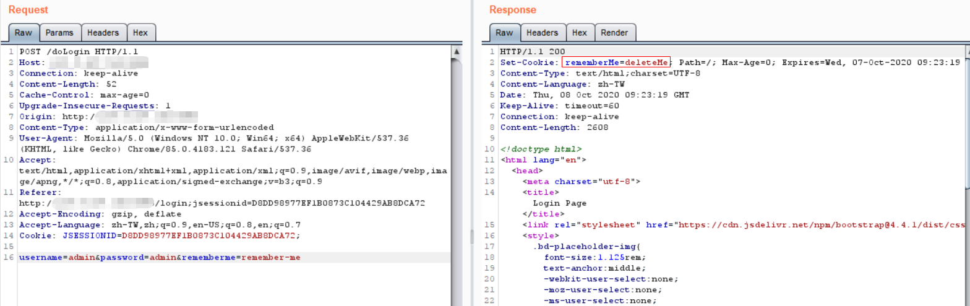Select the Request Hex tab
The height and width of the screenshot is (306, 970).
pos(141,33)
